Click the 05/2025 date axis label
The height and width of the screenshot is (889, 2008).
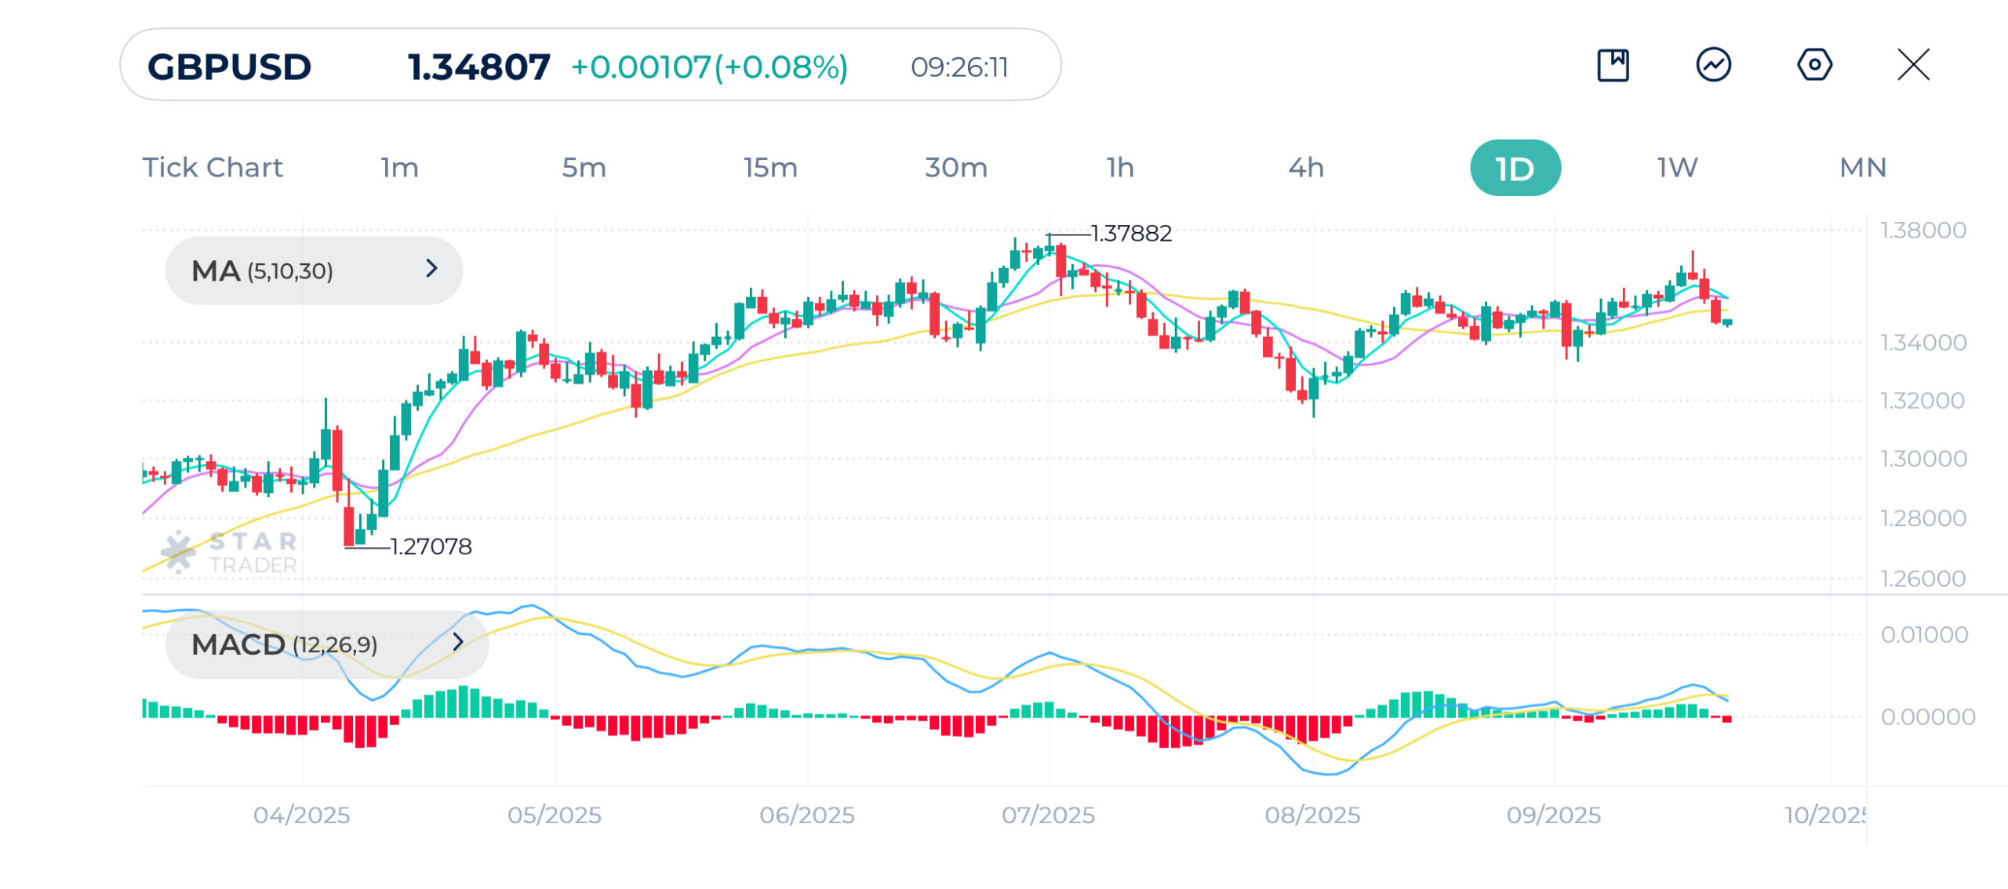555,815
